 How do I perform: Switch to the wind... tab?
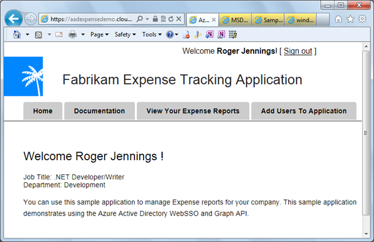point(300,20)
